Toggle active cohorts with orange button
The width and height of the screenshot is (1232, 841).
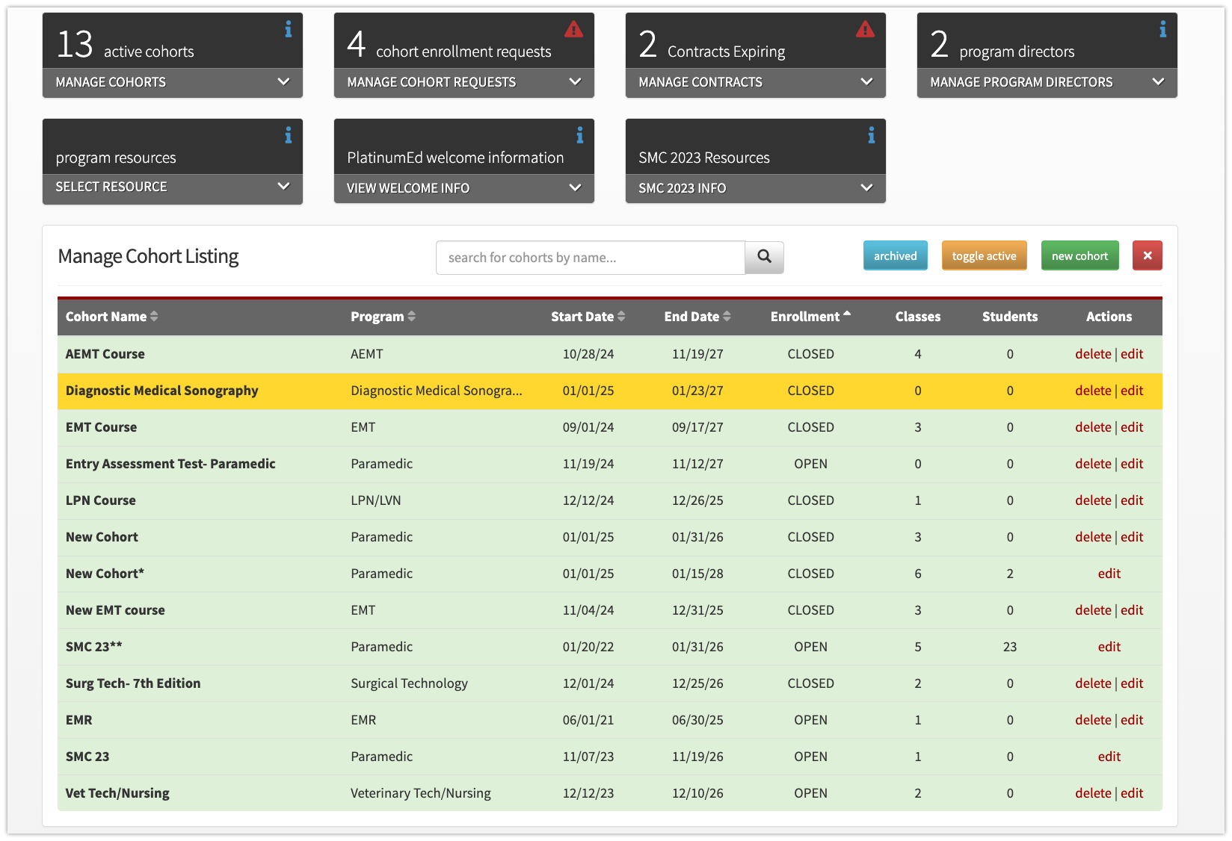click(984, 255)
